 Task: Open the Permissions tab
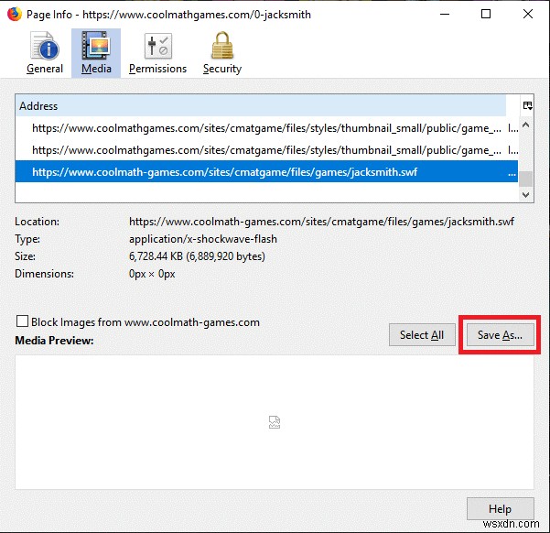click(157, 53)
